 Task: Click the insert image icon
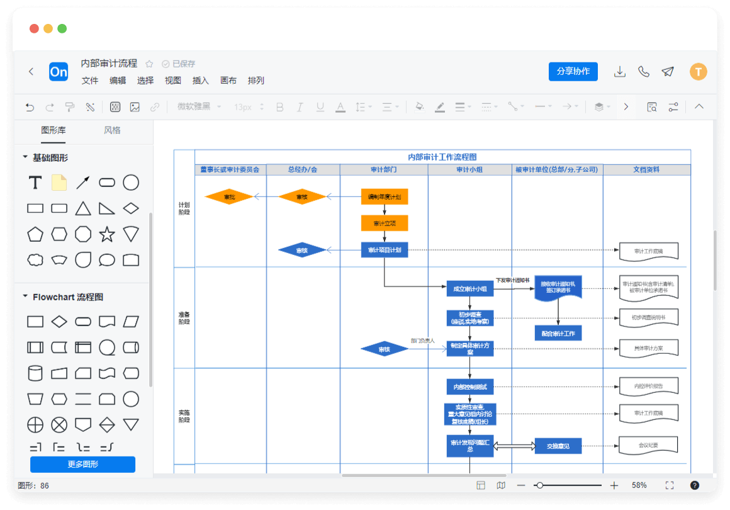pyautogui.click(x=135, y=107)
